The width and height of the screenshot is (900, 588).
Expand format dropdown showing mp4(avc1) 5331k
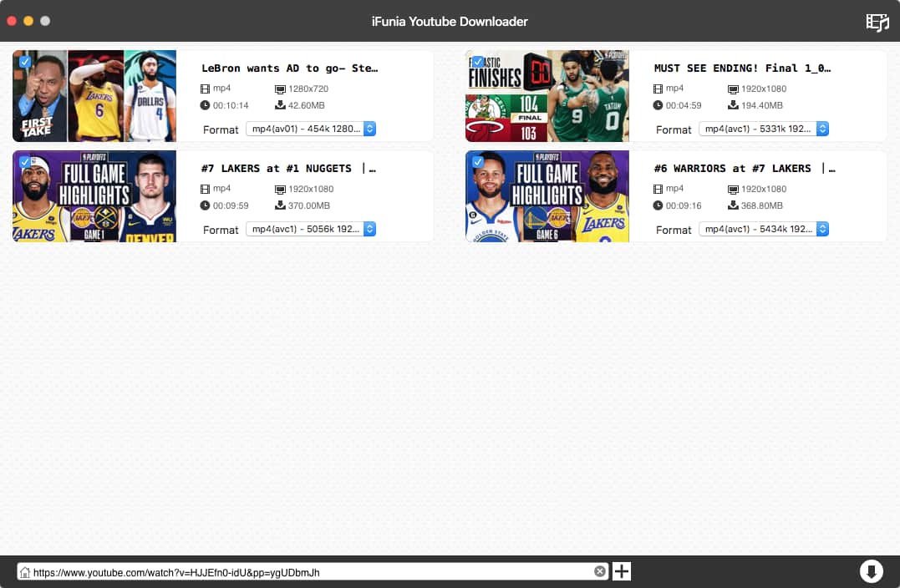pos(763,129)
